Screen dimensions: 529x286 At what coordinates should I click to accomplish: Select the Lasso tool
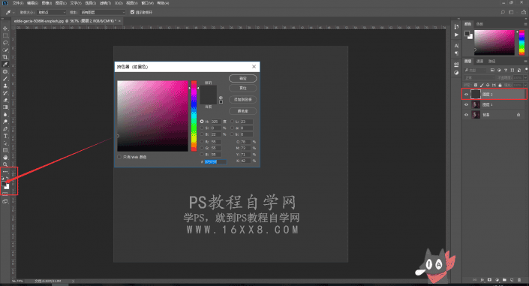(5, 43)
